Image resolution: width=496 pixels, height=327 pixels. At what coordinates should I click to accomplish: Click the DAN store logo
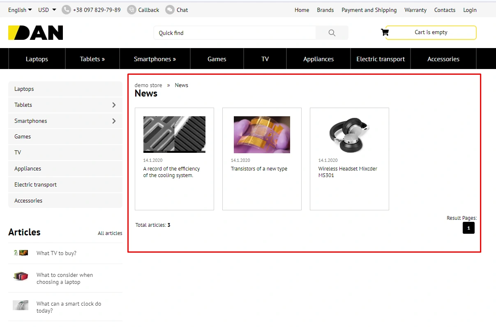coord(36,33)
